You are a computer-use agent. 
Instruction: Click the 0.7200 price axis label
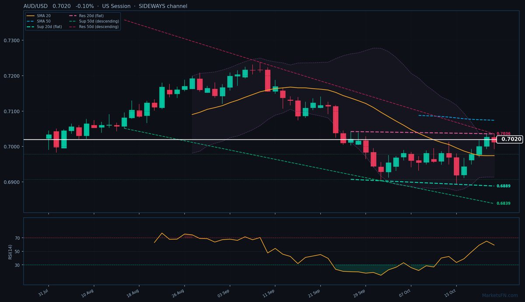pyautogui.click(x=11, y=76)
